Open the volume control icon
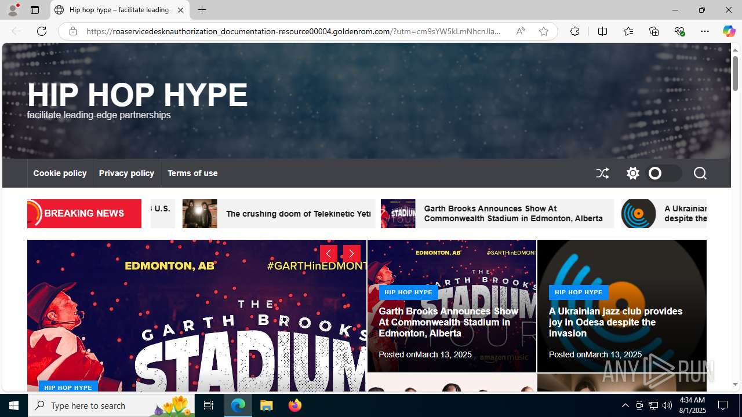Image resolution: width=742 pixels, height=417 pixels. pos(667,405)
